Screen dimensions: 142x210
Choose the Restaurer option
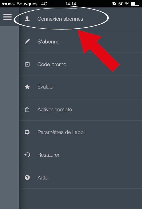pyautogui.click(x=80, y=155)
